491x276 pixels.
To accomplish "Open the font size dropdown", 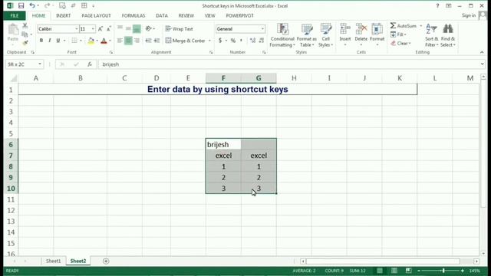I will coord(93,29).
